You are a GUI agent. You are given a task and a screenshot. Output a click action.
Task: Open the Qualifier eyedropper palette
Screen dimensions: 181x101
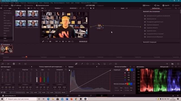click(82, 64)
